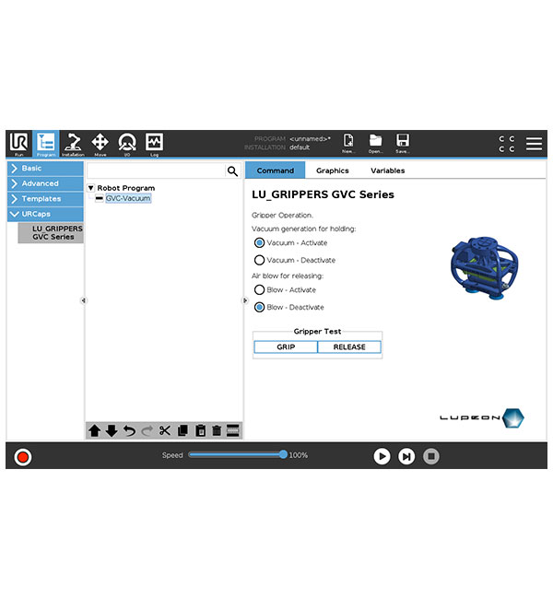Select Vacuum - Deactivate radio button
Viewport: 553px width, 599px height.
pos(259,260)
